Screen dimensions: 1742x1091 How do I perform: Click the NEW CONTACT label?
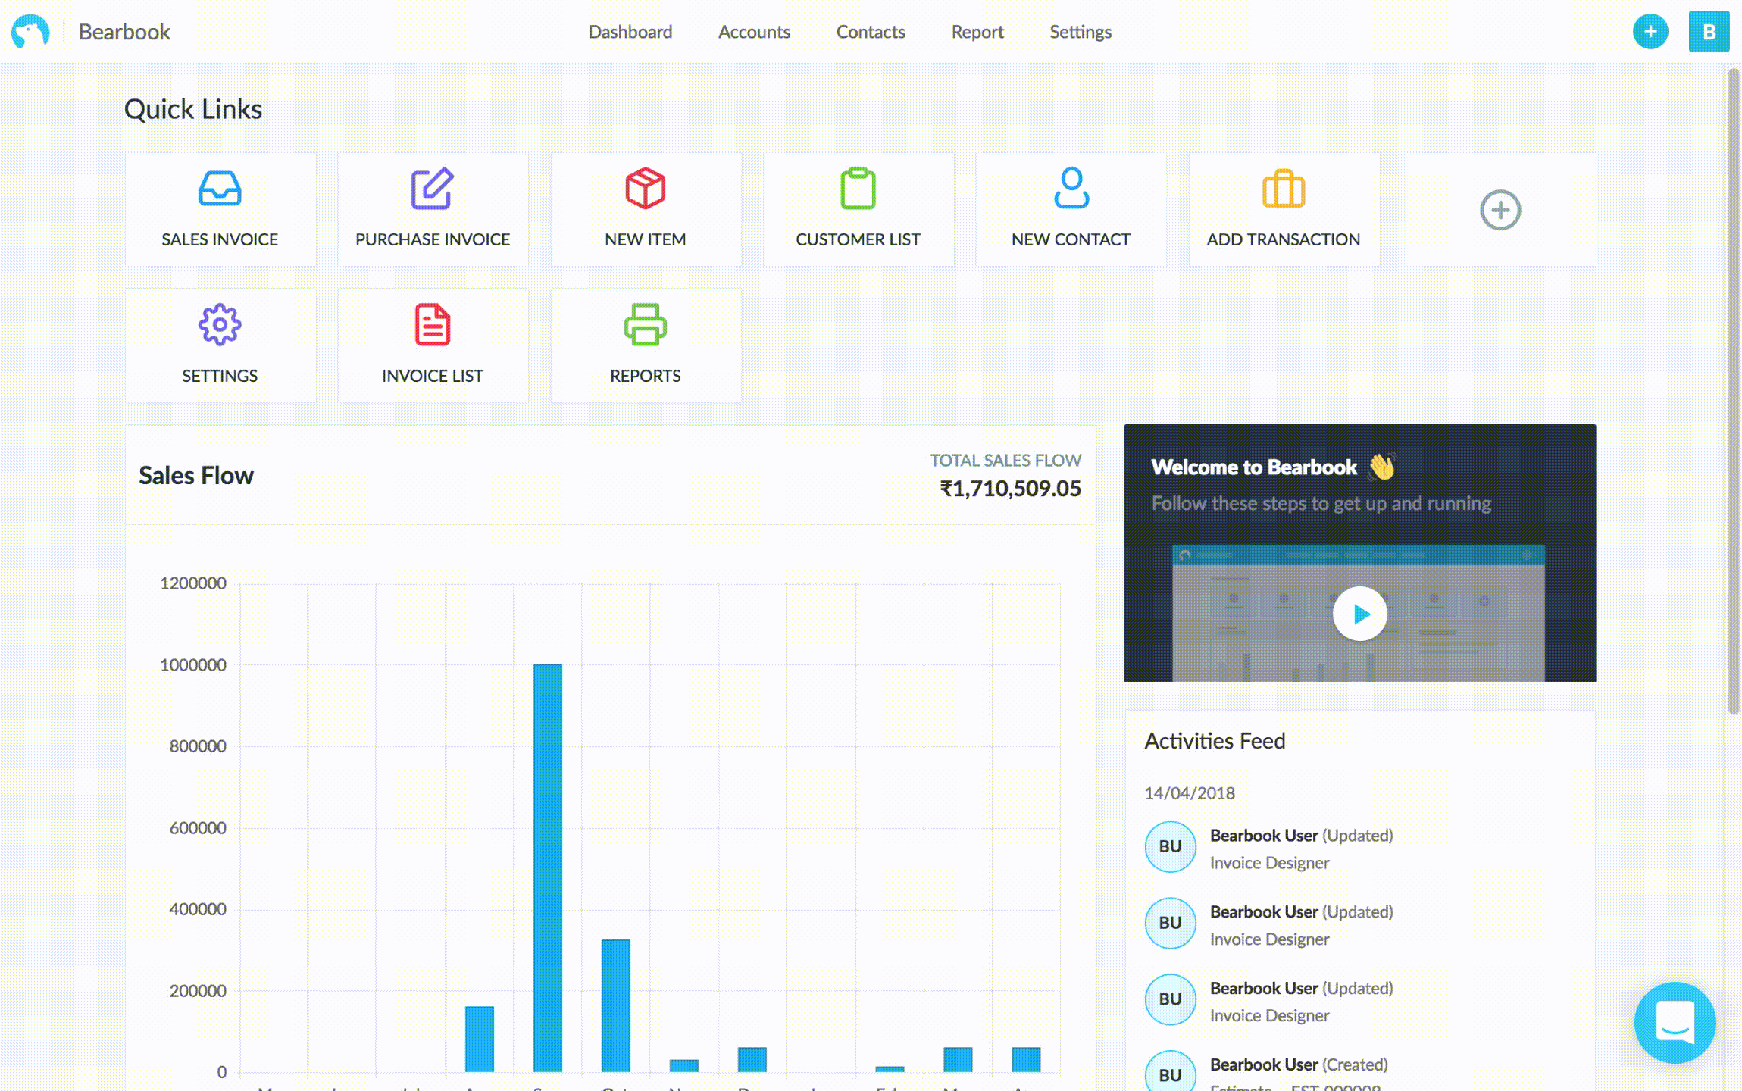1071,239
